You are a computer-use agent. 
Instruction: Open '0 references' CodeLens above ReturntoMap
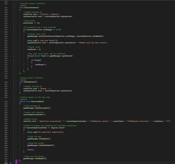23,99
